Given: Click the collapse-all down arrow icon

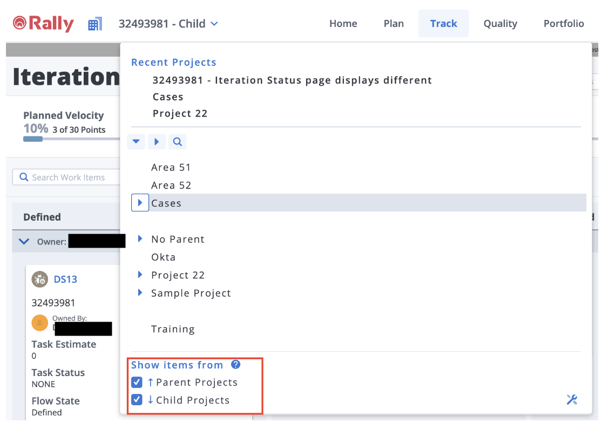Looking at the screenshot, I should tap(136, 142).
